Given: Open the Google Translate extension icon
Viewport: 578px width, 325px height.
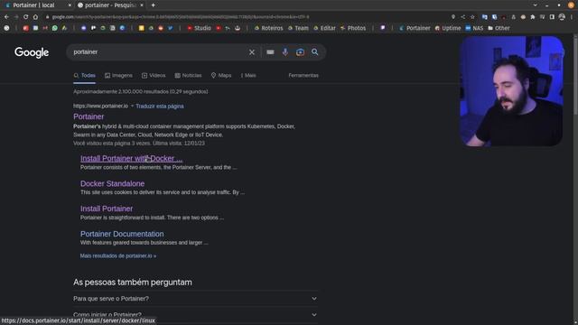Looking at the screenshot, I should [485, 17].
